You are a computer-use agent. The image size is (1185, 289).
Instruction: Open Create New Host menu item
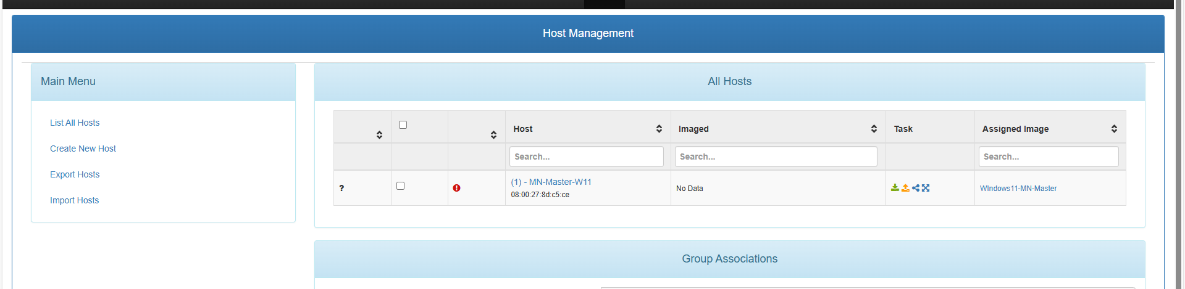point(83,149)
